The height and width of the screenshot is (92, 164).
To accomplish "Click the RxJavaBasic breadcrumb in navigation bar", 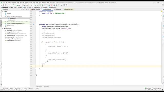I will (x=4, y=7).
